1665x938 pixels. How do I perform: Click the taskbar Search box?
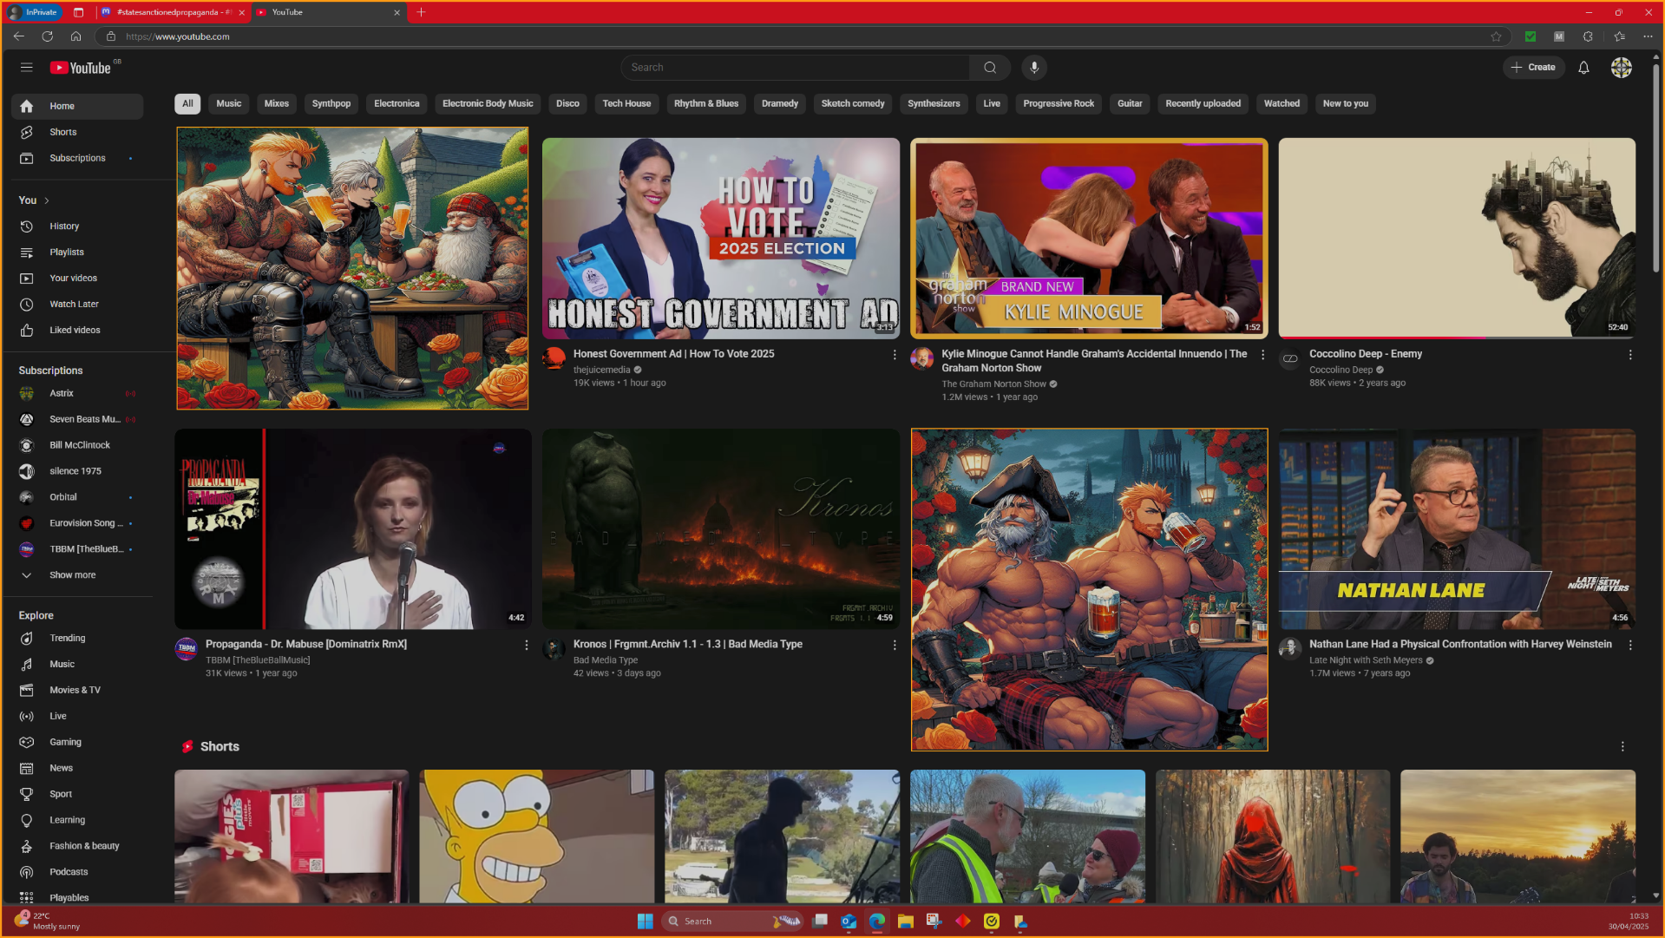click(x=733, y=922)
